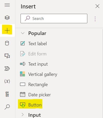Open the Data cylinder icon

7,43
